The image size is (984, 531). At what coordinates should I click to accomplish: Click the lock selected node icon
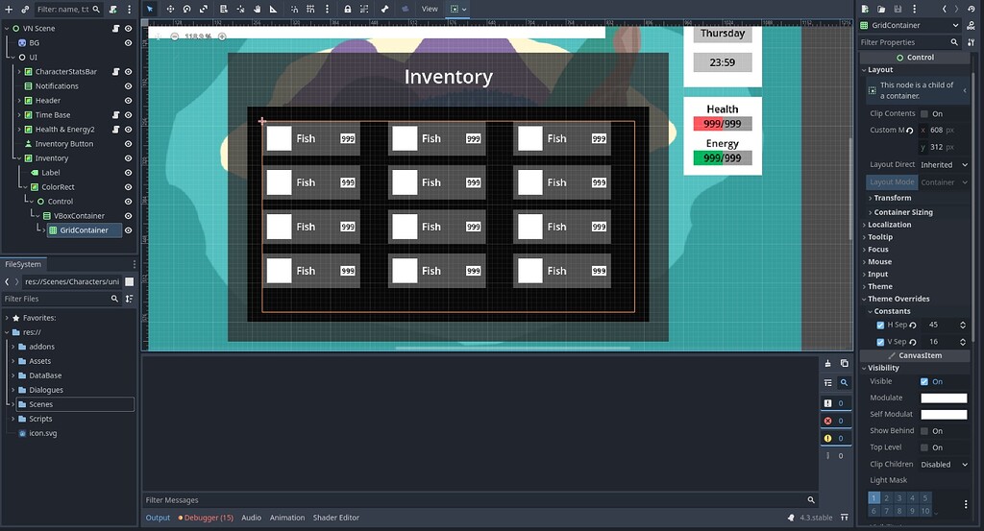[347, 9]
